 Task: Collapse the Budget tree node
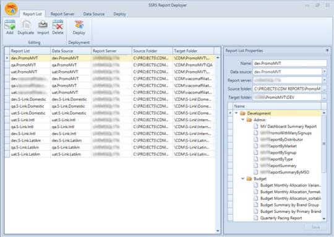[x=242, y=179]
